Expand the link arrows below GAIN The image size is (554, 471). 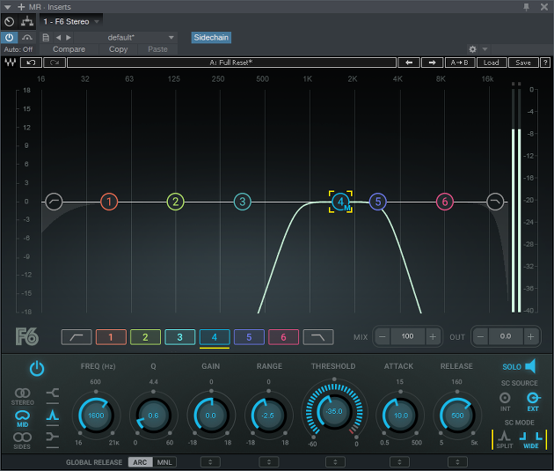pyautogui.click(x=210, y=462)
